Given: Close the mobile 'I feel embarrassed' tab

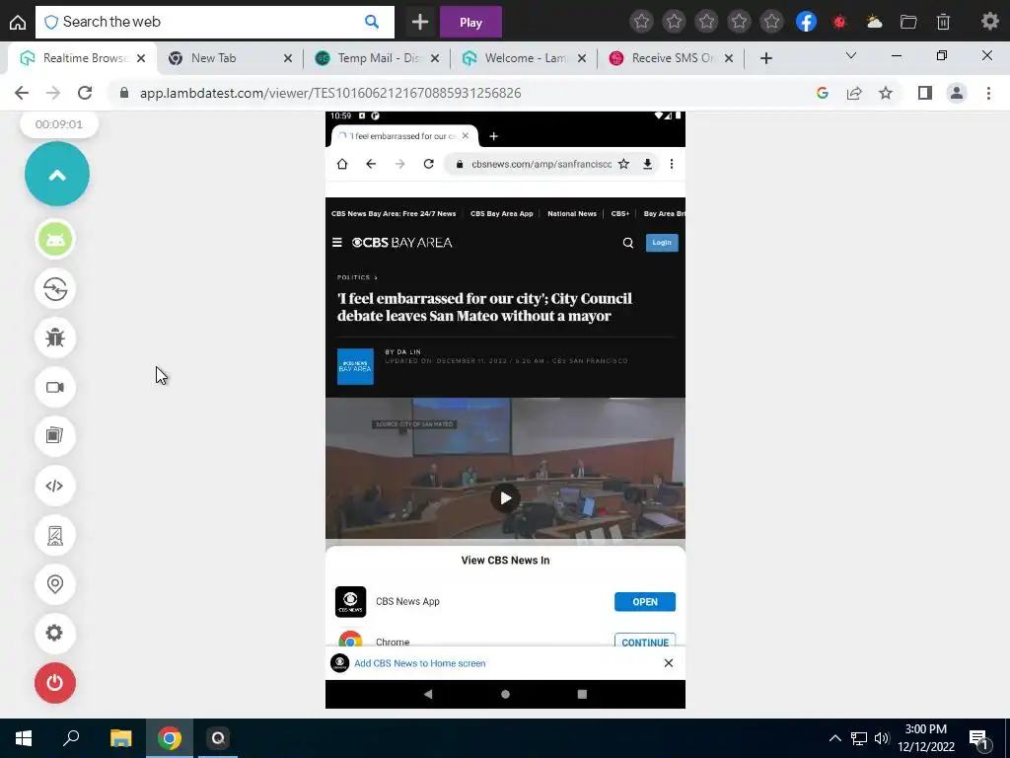Looking at the screenshot, I should [466, 136].
